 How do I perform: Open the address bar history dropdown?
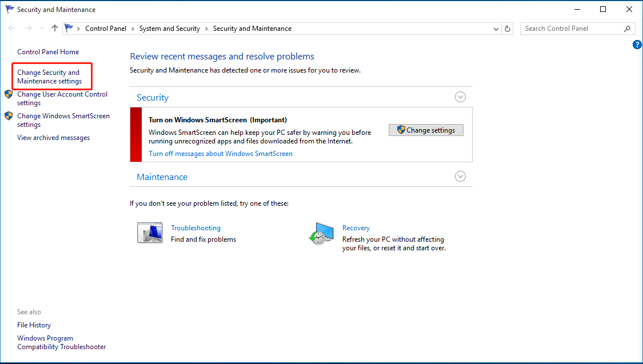pyautogui.click(x=496, y=29)
